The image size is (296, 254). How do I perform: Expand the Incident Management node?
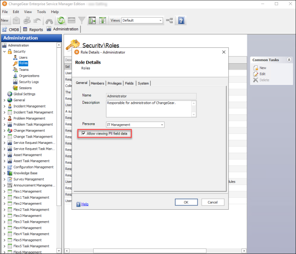pyautogui.click(x=5, y=106)
